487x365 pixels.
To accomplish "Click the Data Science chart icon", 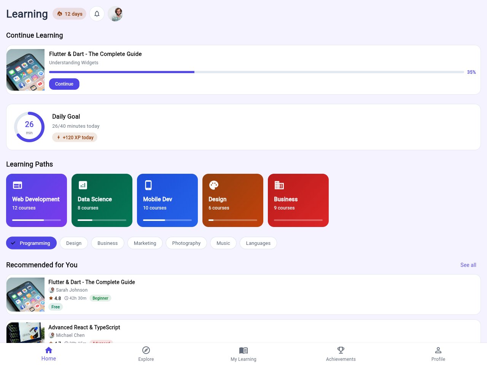I will point(83,185).
